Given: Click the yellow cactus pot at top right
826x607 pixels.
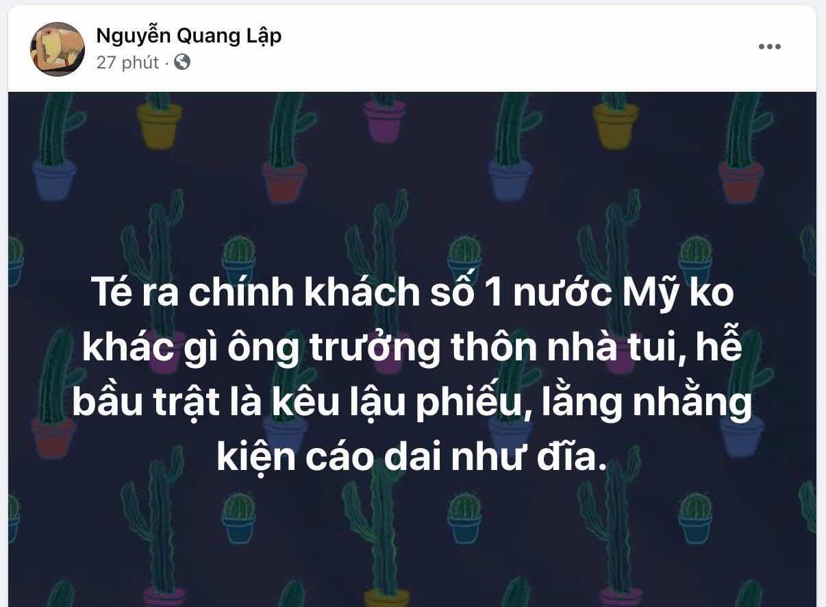Looking at the screenshot, I should [616, 125].
